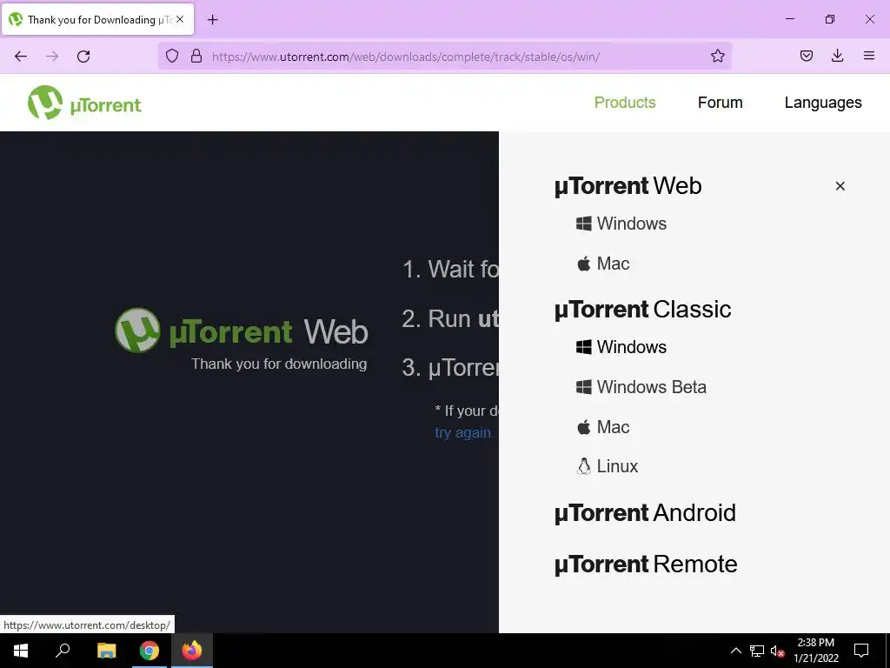Open the tracking protection shield icon
Screen dimensions: 890x668
tap(172, 56)
